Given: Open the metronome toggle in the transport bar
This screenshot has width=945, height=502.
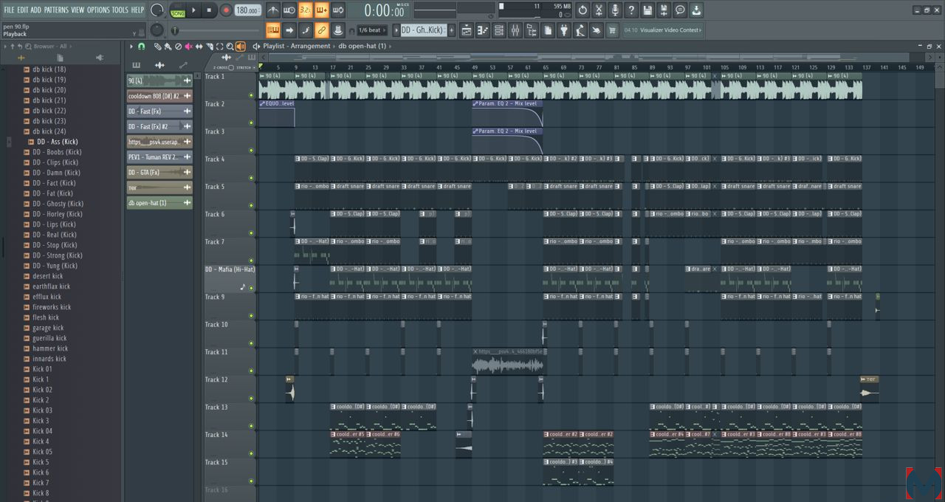Looking at the screenshot, I should coord(273,10).
